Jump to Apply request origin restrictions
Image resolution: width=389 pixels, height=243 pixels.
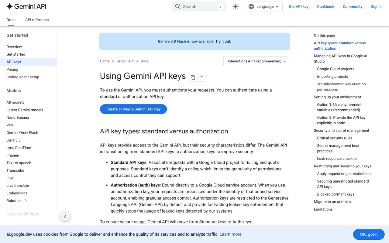click(344, 174)
